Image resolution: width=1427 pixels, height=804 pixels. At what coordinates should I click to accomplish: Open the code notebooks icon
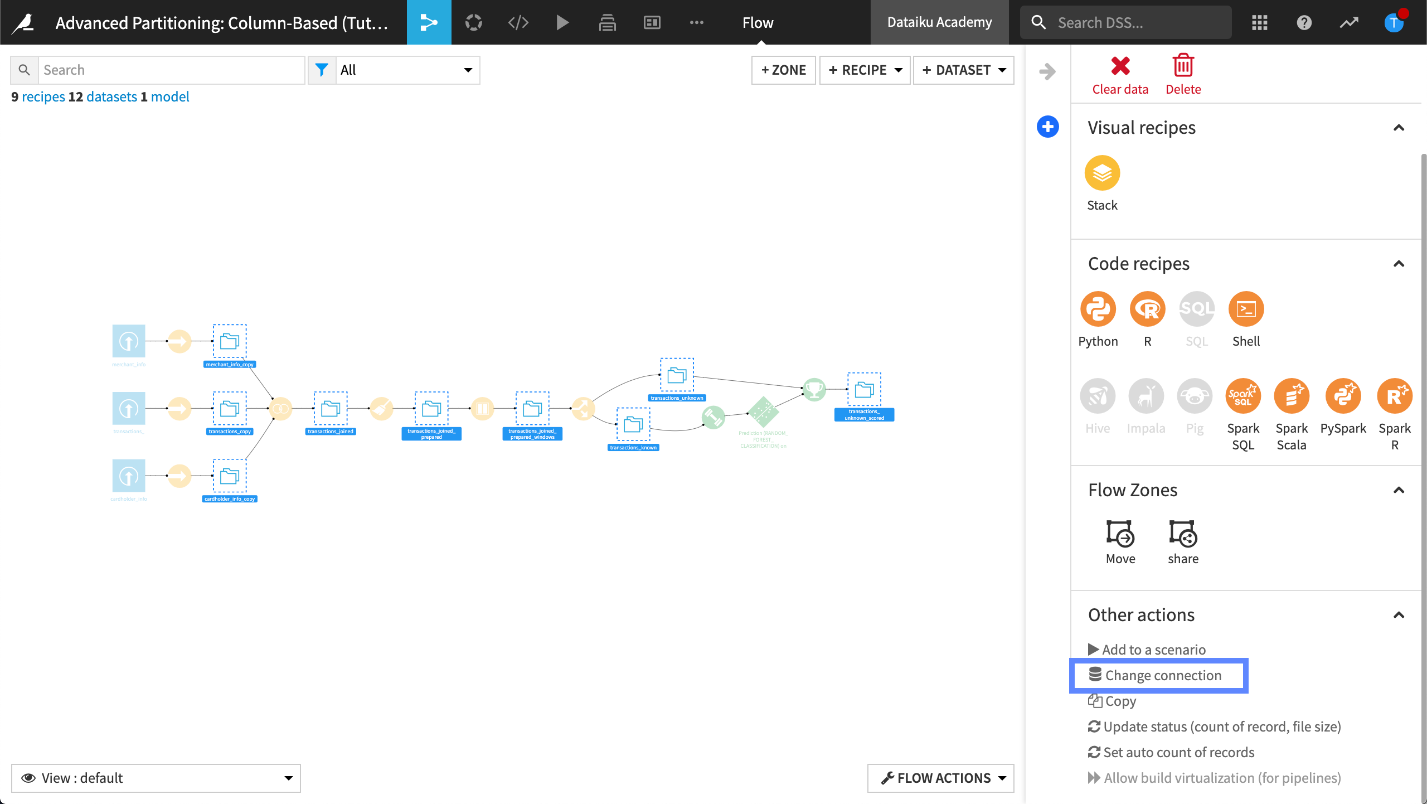(518, 22)
